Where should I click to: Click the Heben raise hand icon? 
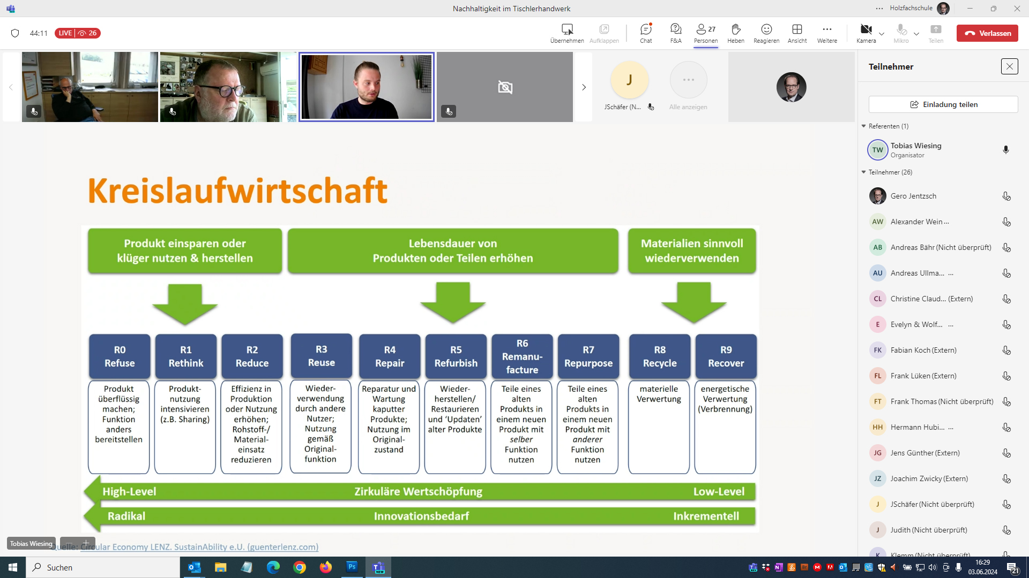tap(735, 30)
